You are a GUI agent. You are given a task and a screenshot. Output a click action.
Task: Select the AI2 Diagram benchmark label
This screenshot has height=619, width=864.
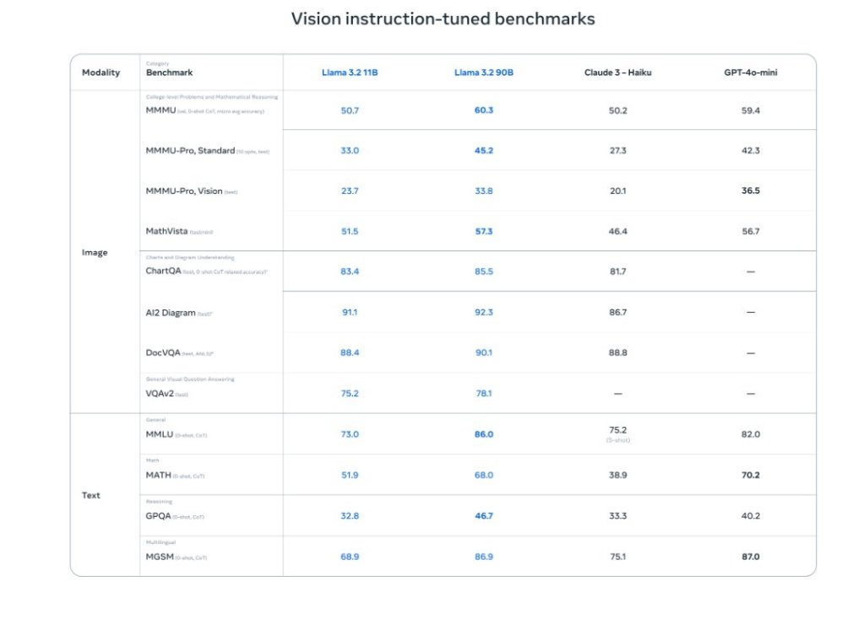171,313
